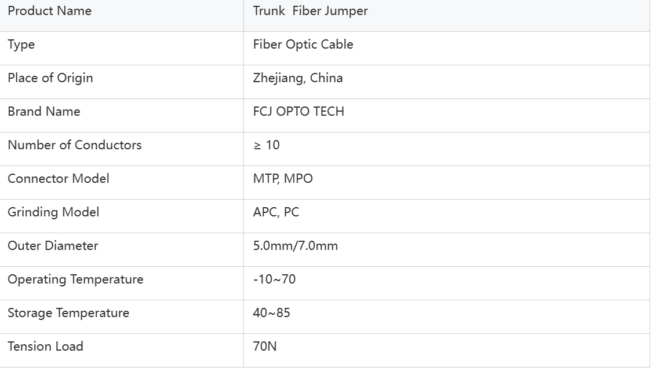Click the "Type" row label
This screenshot has width=652, height=368.
click(x=21, y=45)
